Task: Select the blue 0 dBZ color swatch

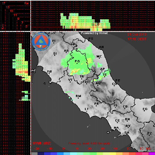Action: tap(60, 153)
